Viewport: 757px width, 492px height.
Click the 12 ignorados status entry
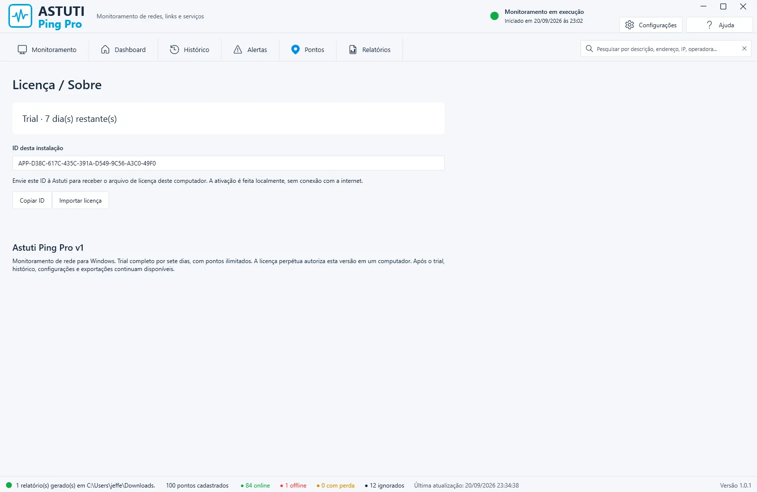(x=385, y=486)
